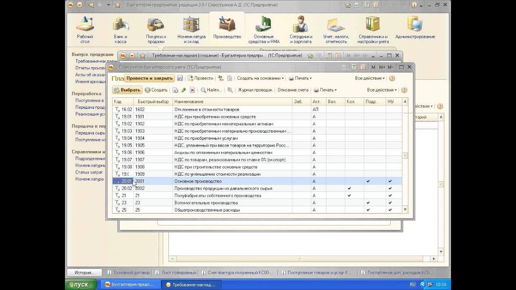This screenshot has width=516, height=290.
Task: Click the Дт/Кт postings icon
Action: [221, 78]
